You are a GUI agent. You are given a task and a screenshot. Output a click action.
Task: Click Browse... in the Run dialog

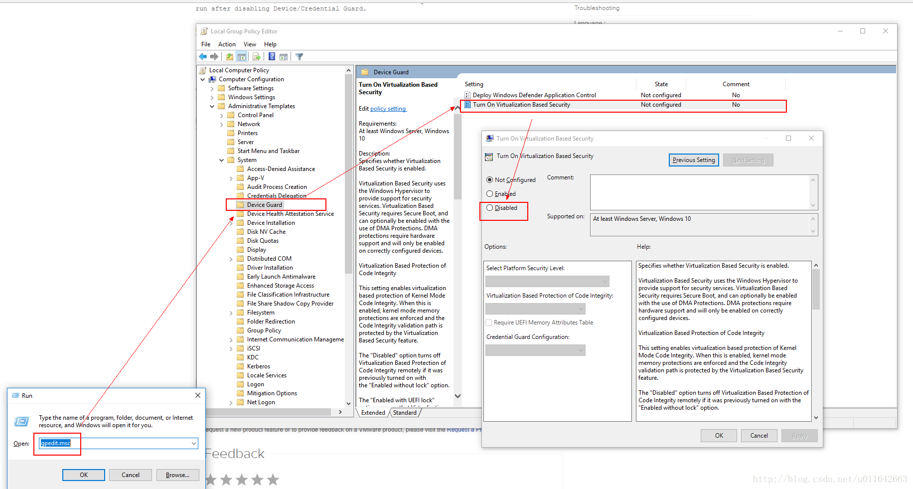[178, 475]
